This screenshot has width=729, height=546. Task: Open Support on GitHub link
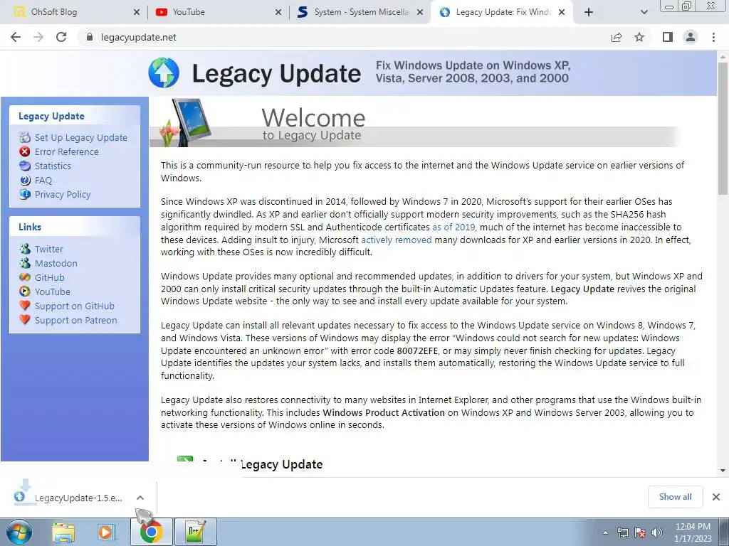point(74,306)
